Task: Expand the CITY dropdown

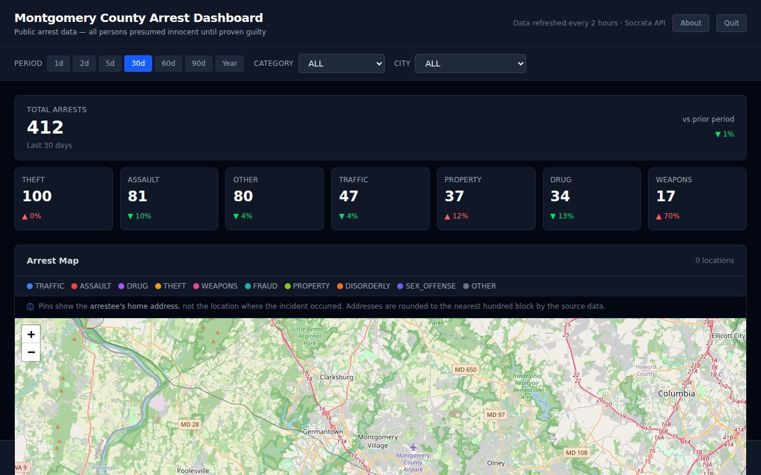Action: click(x=470, y=64)
